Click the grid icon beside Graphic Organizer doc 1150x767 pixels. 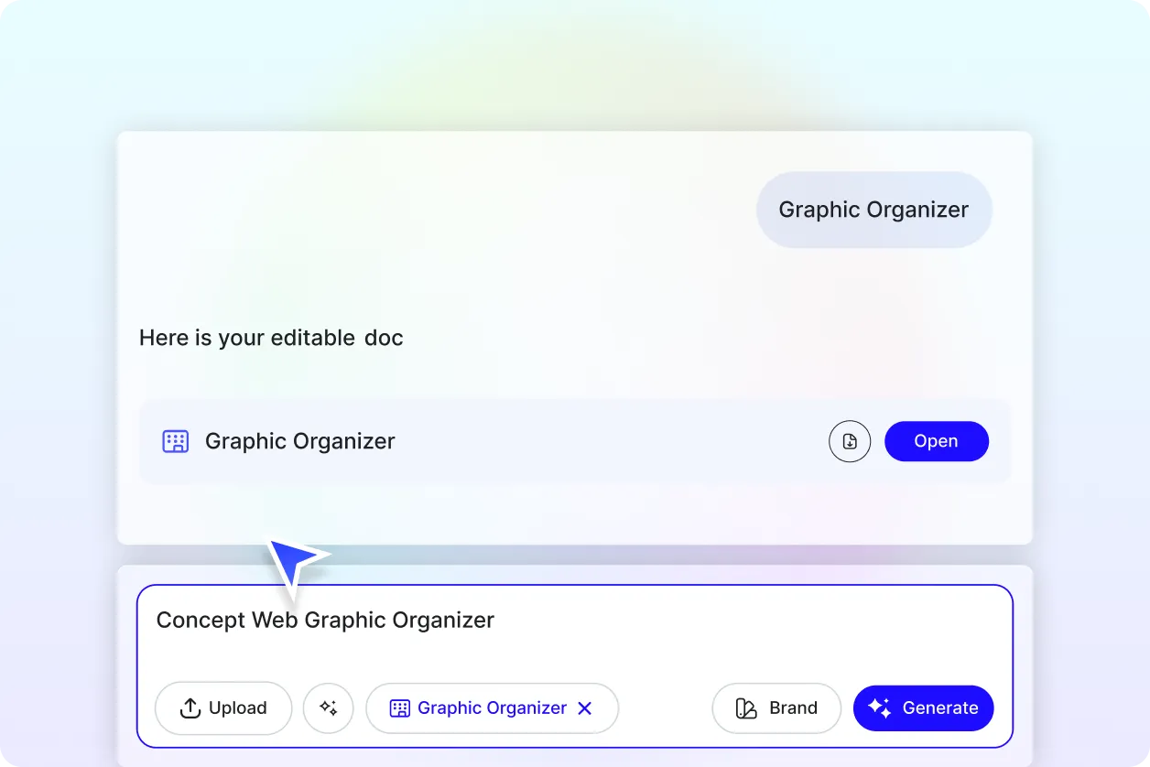click(x=175, y=441)
